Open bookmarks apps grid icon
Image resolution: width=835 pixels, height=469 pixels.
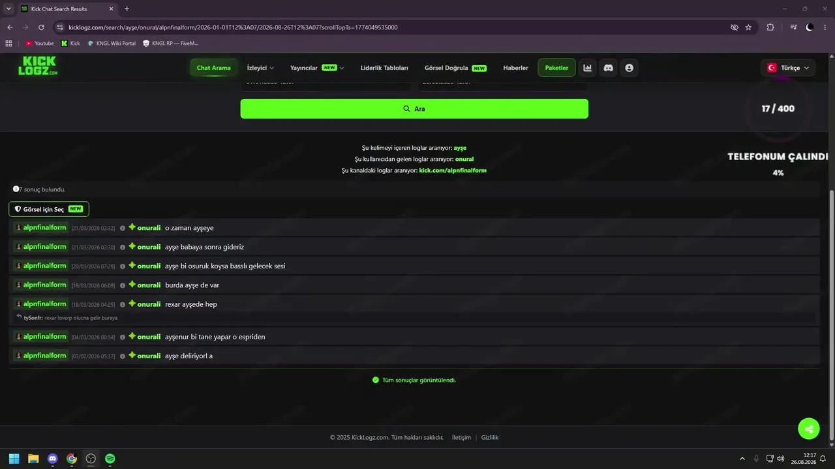(x=8, y=43)
